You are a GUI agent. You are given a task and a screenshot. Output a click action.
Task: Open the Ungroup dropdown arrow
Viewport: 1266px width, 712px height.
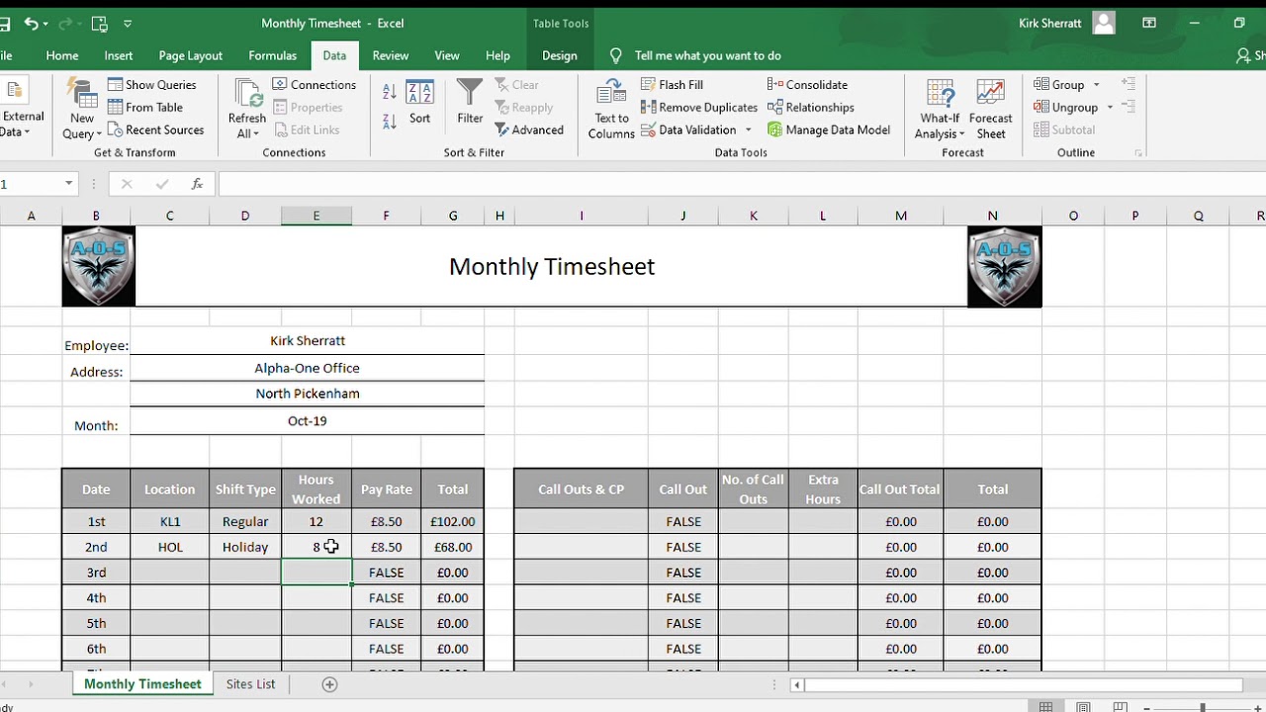tap(1110, 108)
